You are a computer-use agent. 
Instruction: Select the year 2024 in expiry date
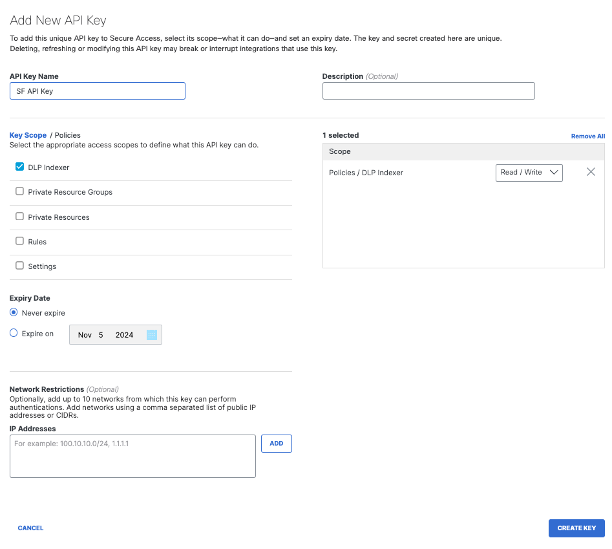124,335
